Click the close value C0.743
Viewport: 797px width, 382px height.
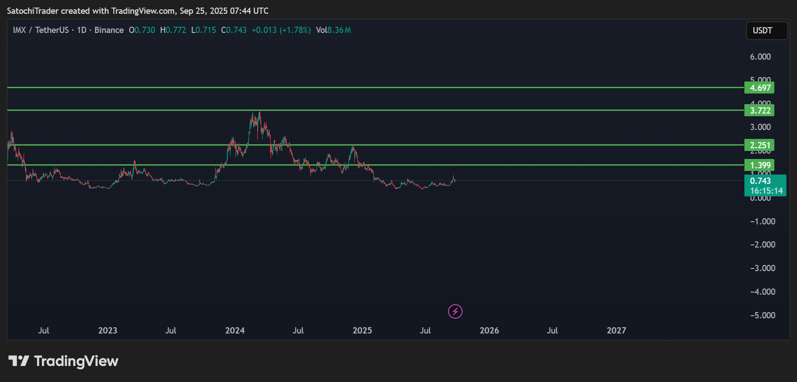tap(234, 30)
